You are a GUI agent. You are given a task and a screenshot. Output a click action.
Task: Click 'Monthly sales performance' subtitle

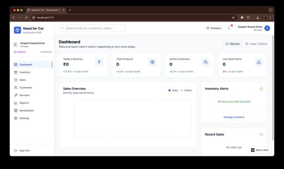point(79,93)
